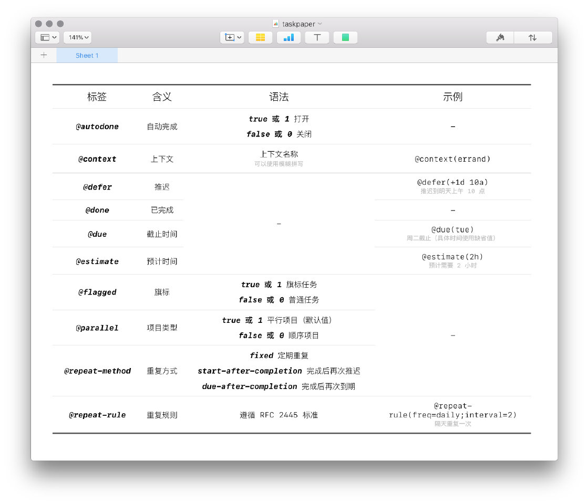Select the @autodone cell
The height and width of the screenshot is (504, 588).
pos(97,127)
